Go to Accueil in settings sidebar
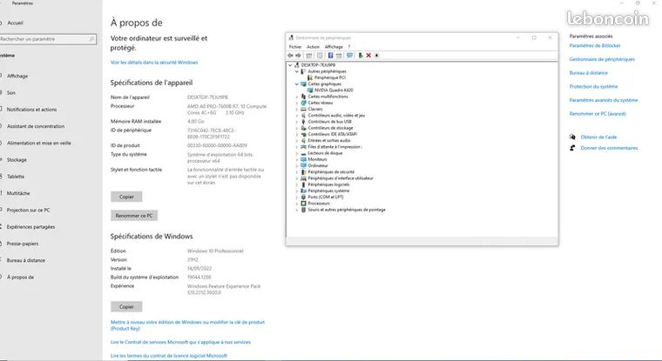 coord(15,23)
